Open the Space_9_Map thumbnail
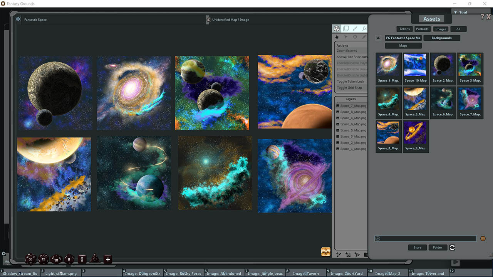 pyautogui.click(x=416, y=132)
